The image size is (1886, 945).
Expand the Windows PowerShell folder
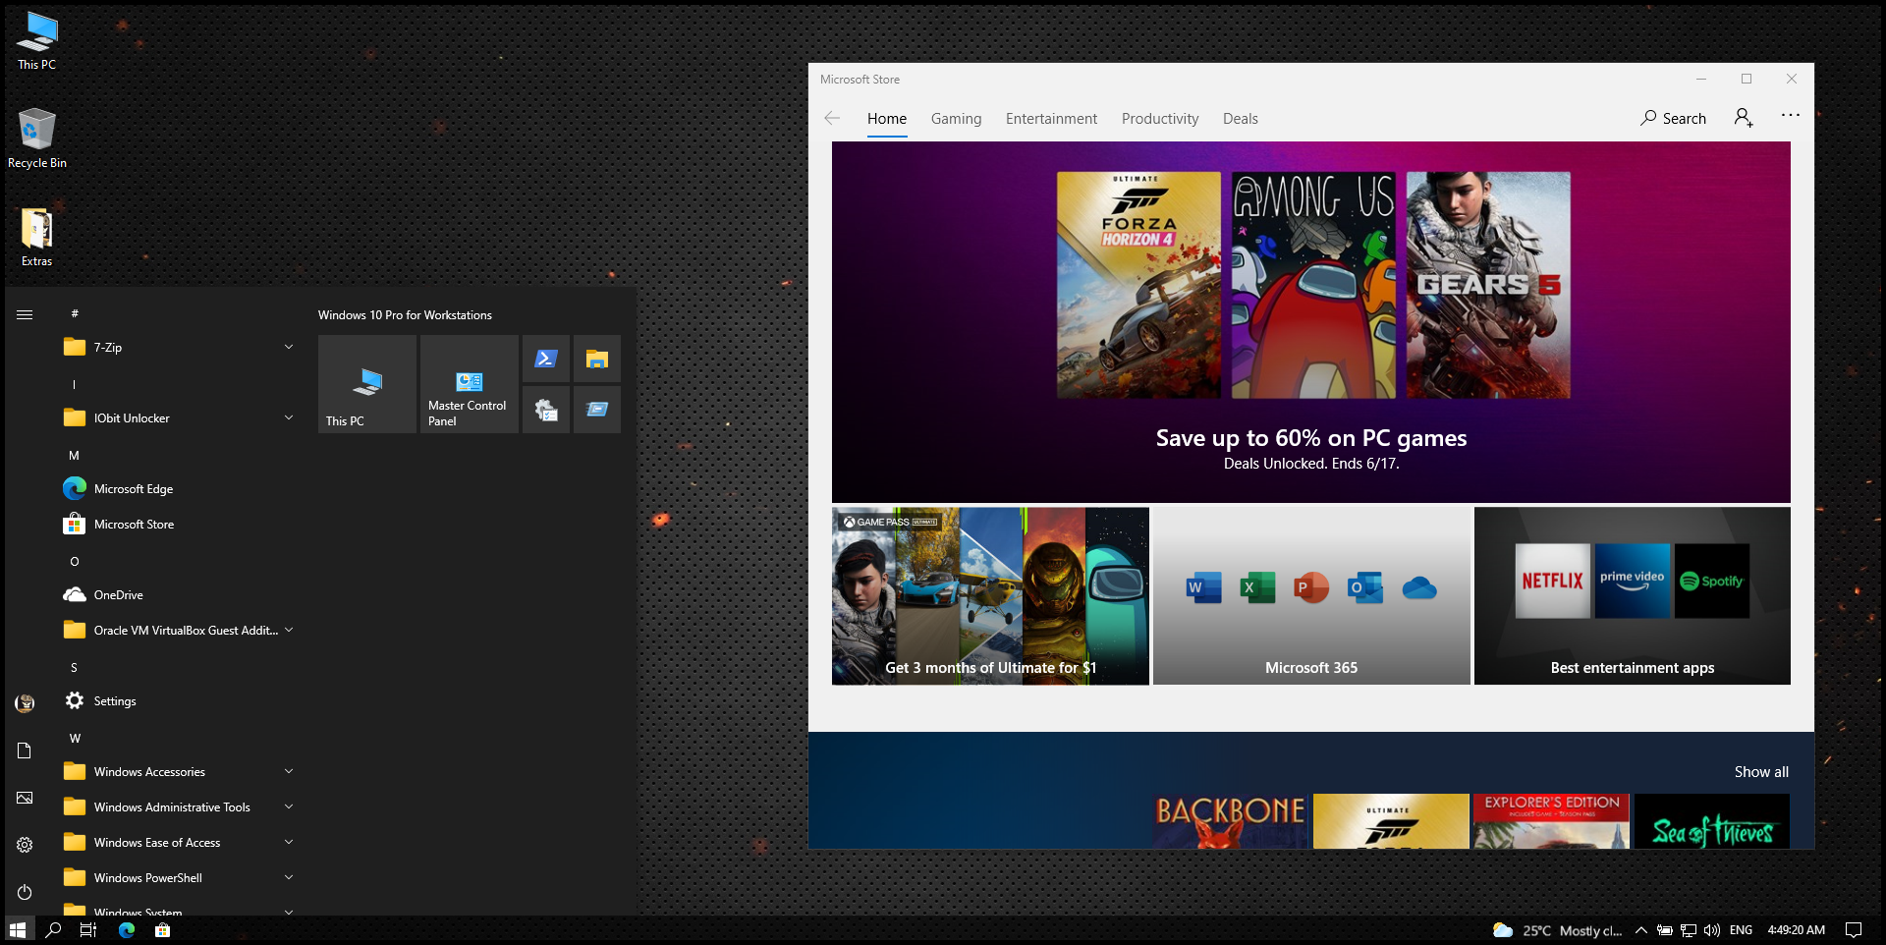tap(179, 877)
